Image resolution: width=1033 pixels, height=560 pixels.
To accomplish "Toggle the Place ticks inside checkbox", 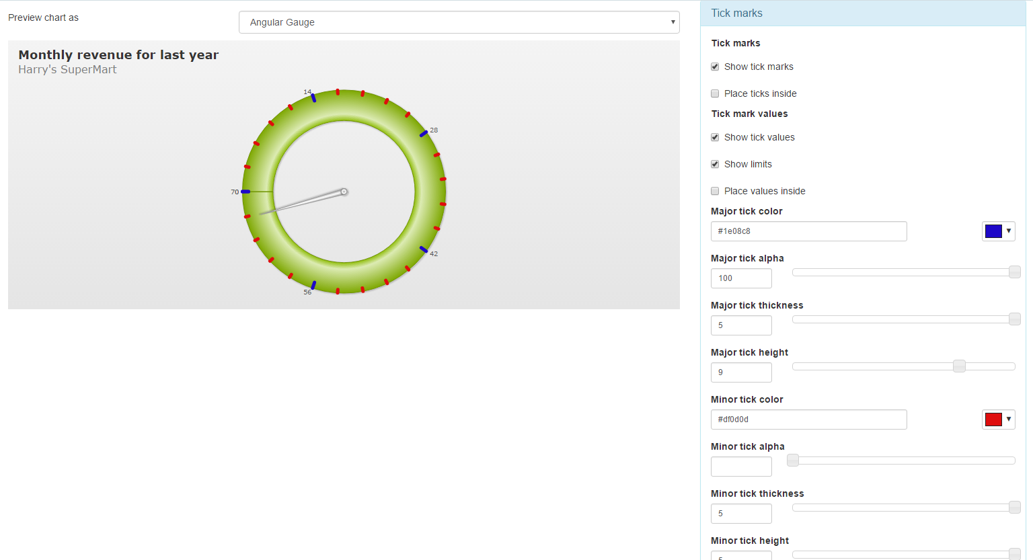I will (715, 94).
